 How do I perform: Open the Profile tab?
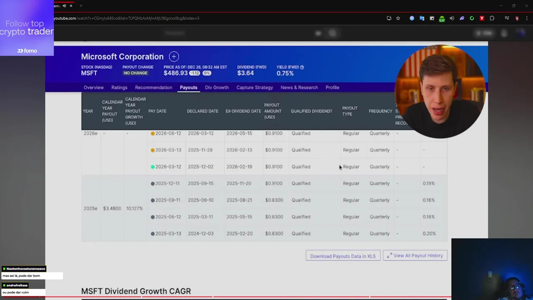(x=332, y=87)
